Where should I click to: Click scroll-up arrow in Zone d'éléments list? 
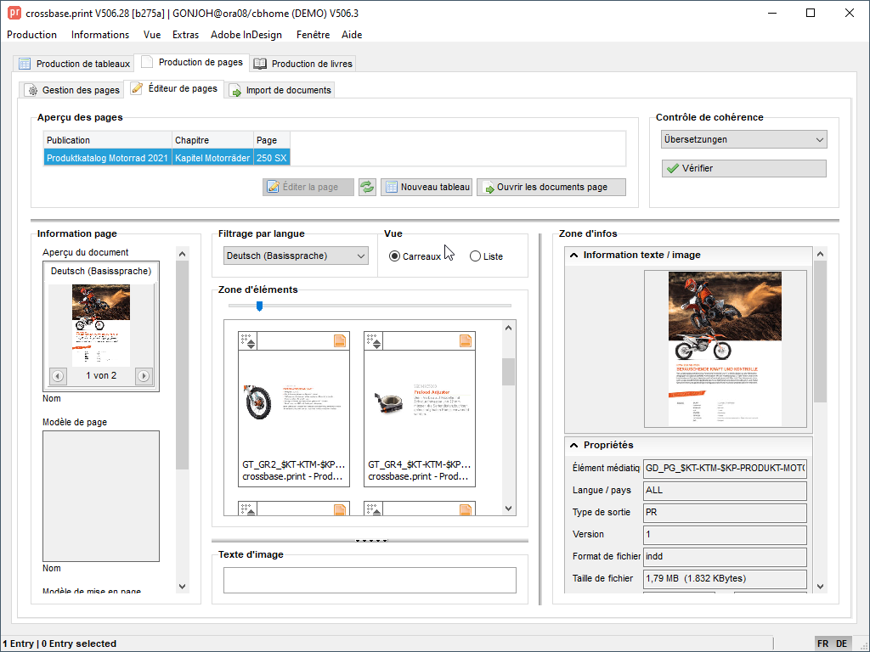click(x=508, y=328)
